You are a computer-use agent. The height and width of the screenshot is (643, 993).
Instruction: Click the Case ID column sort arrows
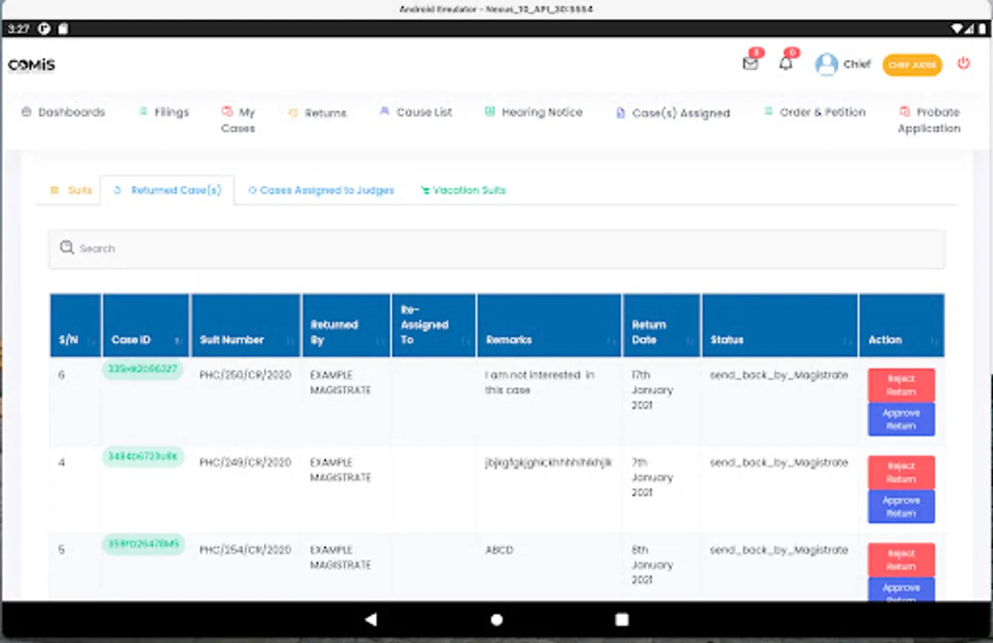click(177, 341)
